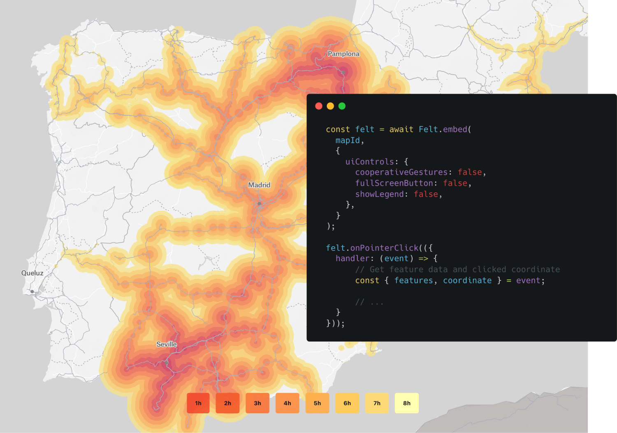
Task: Click the mapId variable in the code
Action: [348, 140]
